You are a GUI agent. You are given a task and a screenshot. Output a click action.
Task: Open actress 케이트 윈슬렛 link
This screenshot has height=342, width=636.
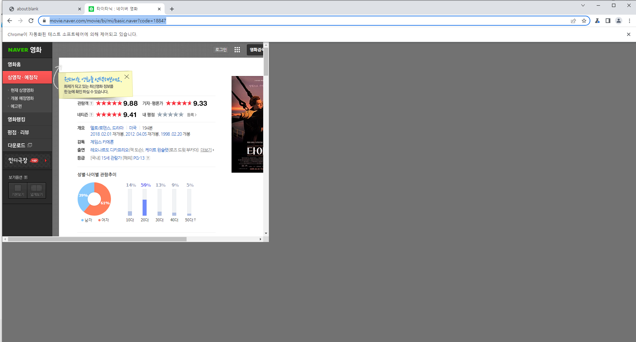coord(157,150)
